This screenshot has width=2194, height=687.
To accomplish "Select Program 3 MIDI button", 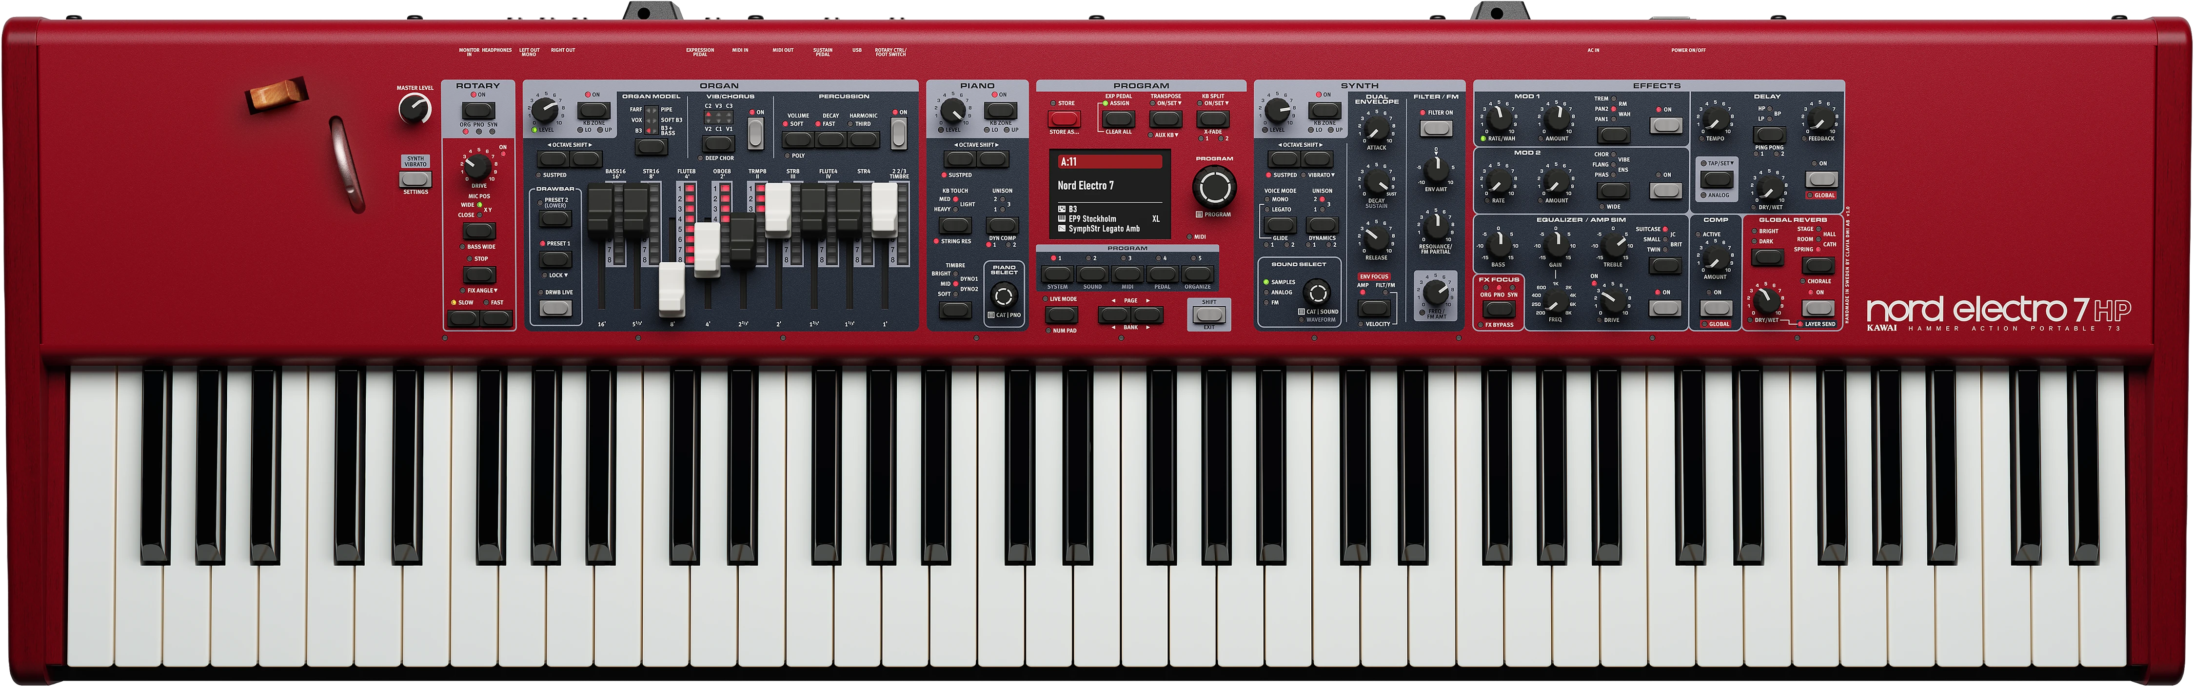I will [x=1127, y=274].
